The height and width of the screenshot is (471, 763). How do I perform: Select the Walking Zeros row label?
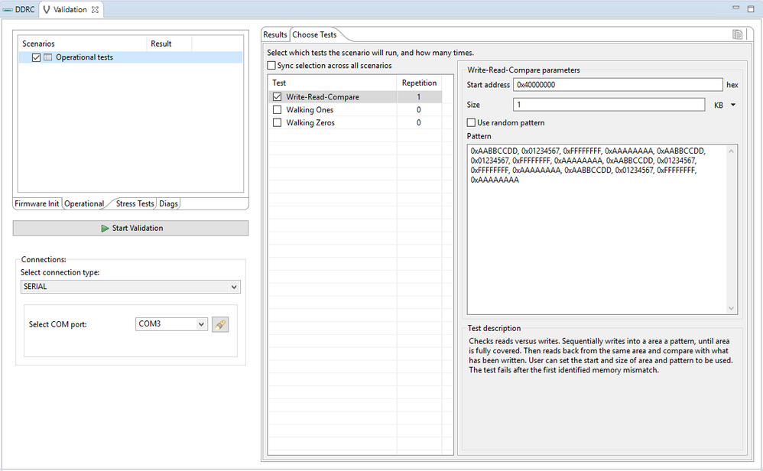pyautogui.click(x=310, y=122)
